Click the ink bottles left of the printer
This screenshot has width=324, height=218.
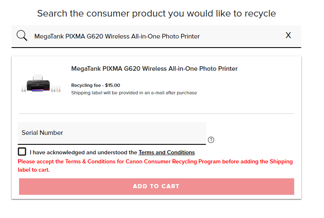tap(23, 89)
